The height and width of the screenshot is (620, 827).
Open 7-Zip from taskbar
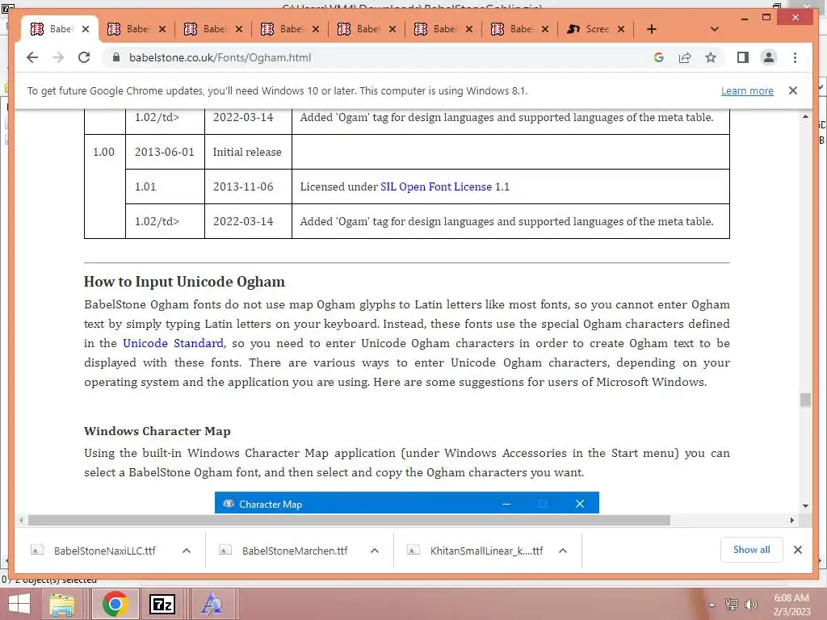(162, 604)
